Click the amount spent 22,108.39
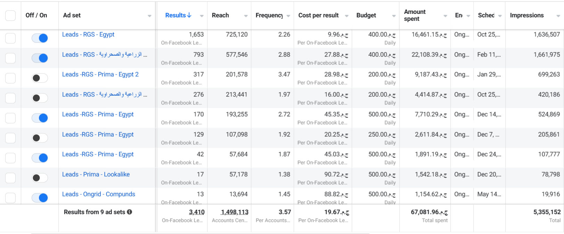Viewport: 564px width, 234px height. pos(429,55)
